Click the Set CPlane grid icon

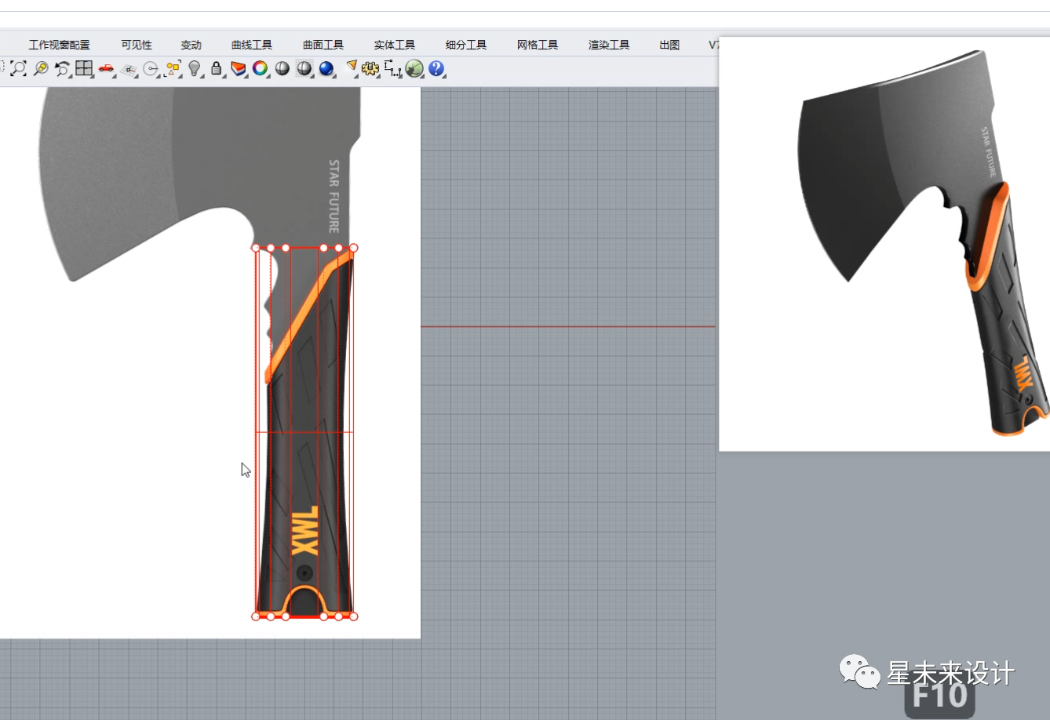(x=129, y=69)
